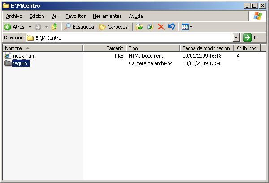Expand the Atrás history dropdown arrow
Screen dimensions: 269x183
pos(30,27)
